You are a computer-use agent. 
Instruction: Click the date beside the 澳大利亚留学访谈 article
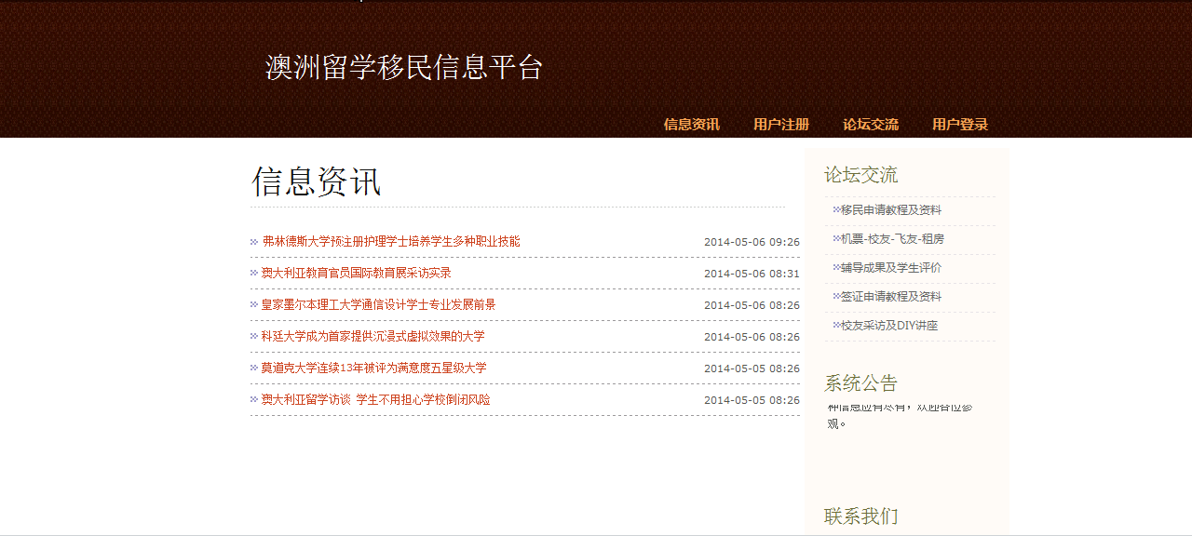[x=752, y=400]
